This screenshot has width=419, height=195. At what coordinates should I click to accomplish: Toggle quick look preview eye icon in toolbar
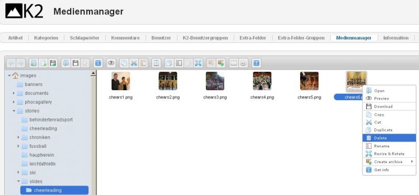click(x=111, y=63)
